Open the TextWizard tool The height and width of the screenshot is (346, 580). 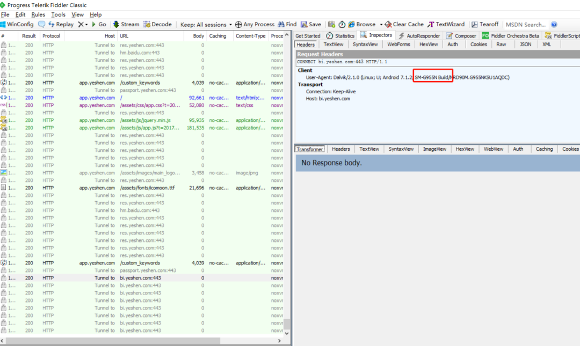coord(446,24)
